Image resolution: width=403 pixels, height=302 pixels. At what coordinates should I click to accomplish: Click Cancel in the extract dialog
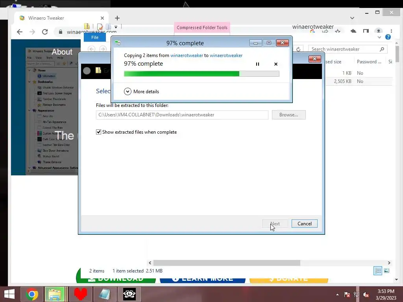click(x=305, y=224)
